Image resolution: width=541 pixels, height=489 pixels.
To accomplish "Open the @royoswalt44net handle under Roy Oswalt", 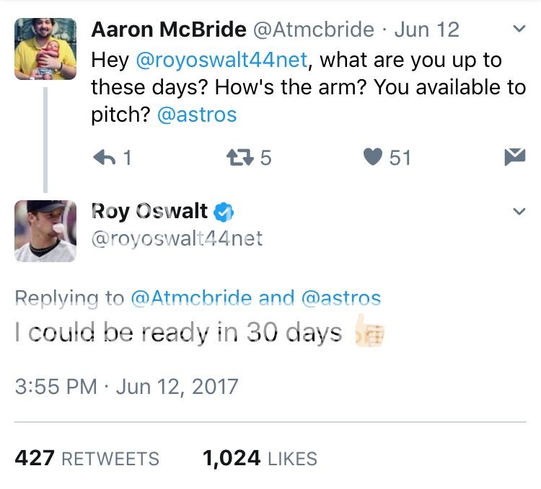I will click(x=177, y=238).
